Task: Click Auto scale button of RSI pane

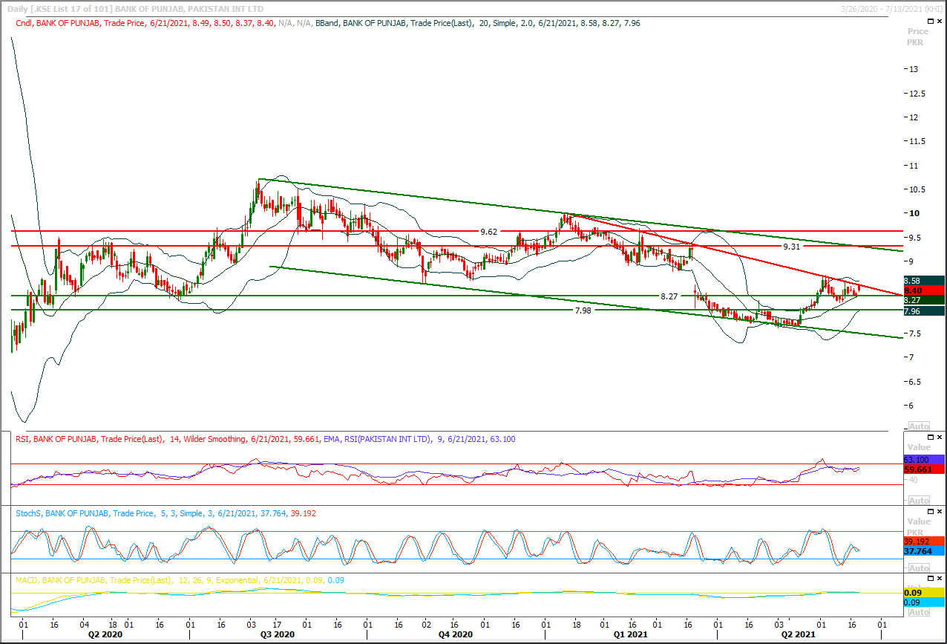Action: 919,501
